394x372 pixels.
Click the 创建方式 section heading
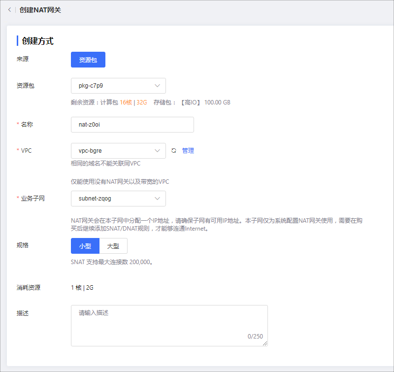[37, 41]
